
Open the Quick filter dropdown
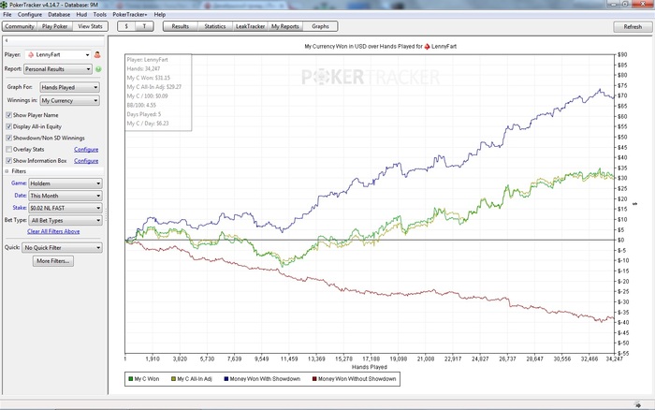tap(62, 248)
